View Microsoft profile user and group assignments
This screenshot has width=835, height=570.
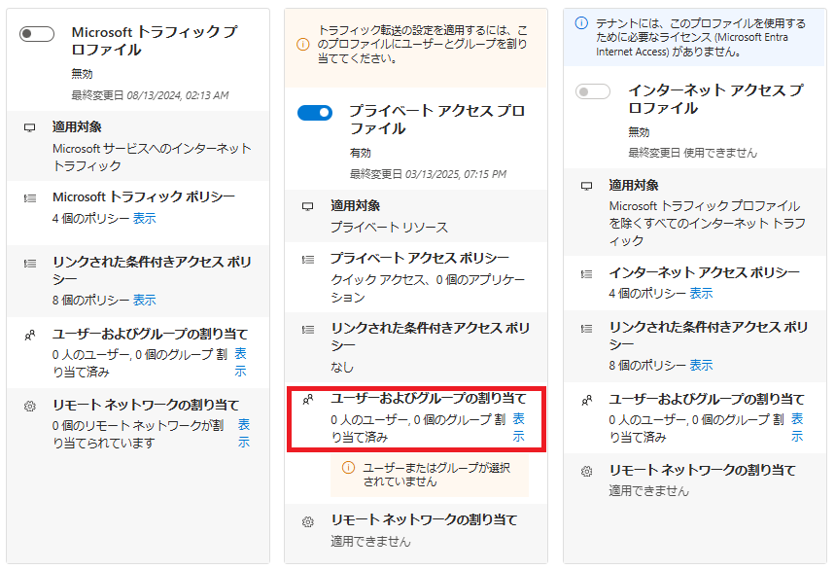coord(241,362)
